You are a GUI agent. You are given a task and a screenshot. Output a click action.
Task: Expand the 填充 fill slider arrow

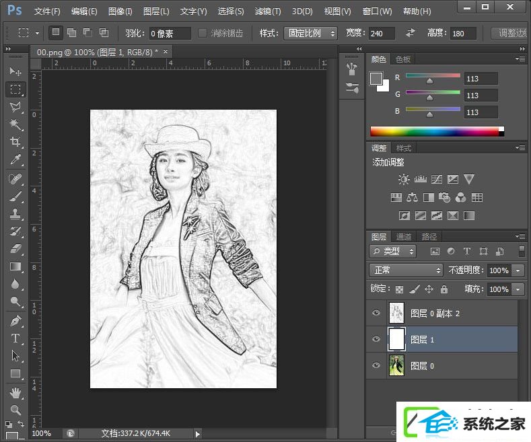[518, 289]
